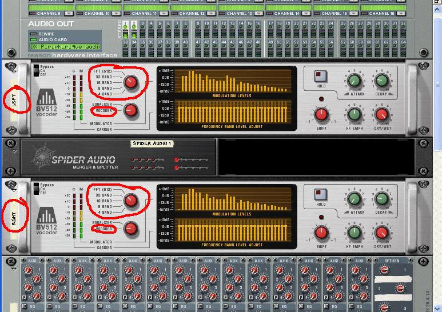442x312 pixels.
Task: Click Return 2 knob on the mixer
Action: (400, 289)
